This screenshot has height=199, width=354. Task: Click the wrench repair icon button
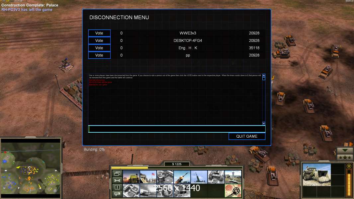(x=117, y=180)
